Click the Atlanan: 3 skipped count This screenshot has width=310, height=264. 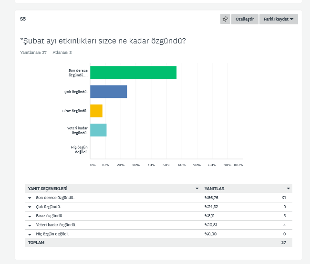point(62,52)
